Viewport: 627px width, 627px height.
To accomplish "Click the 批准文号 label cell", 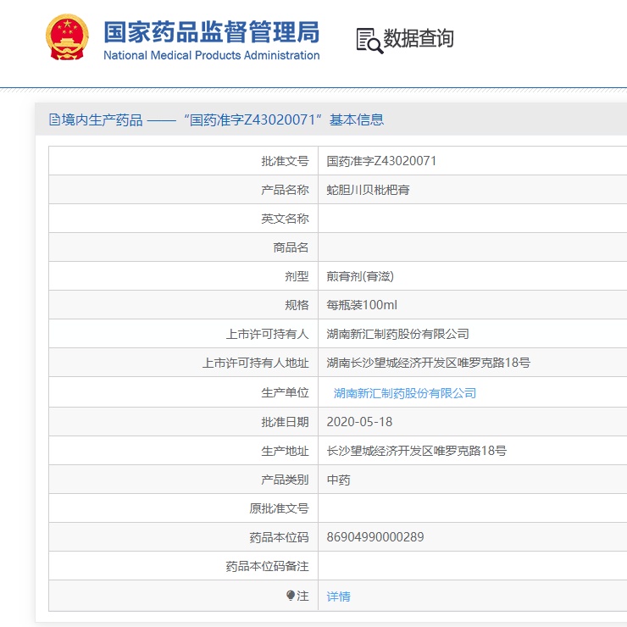I will tap(184, 161).
